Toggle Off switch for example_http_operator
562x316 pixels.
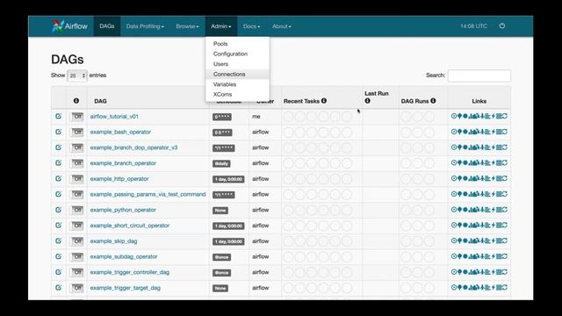76,179
